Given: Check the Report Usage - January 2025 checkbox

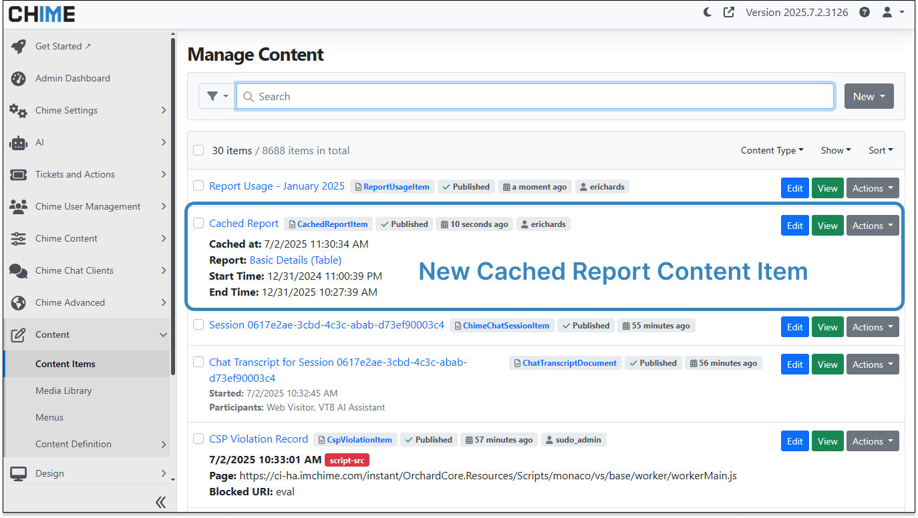Looking at the screenshot, I should (x=198, y=186).
